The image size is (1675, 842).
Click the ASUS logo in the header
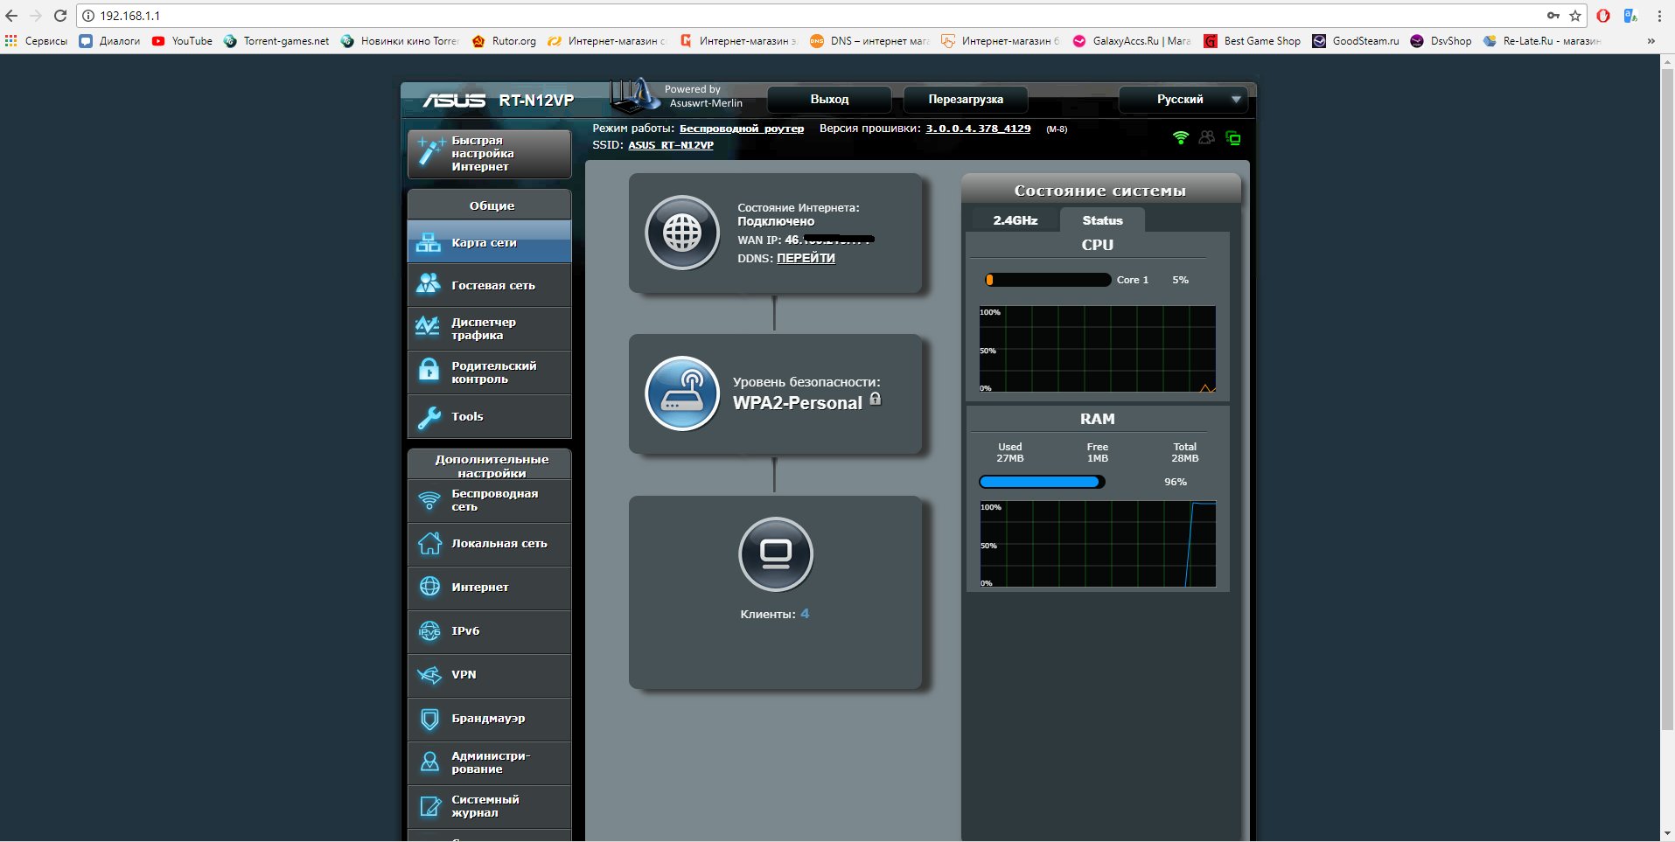pos(454,101)
